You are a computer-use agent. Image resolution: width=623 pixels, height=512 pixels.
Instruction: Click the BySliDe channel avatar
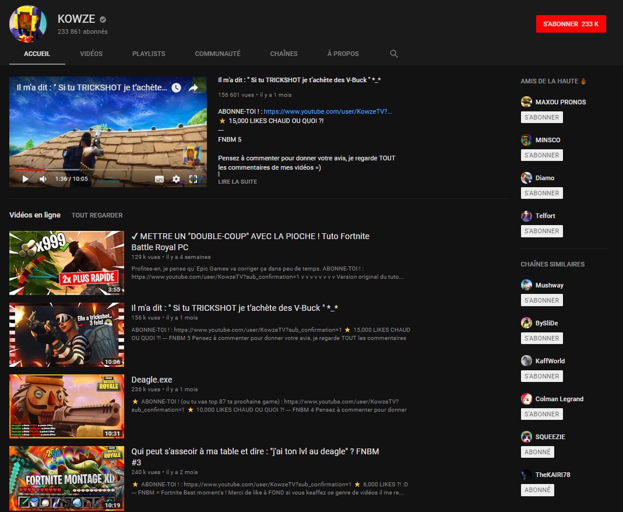coord(526,323)
